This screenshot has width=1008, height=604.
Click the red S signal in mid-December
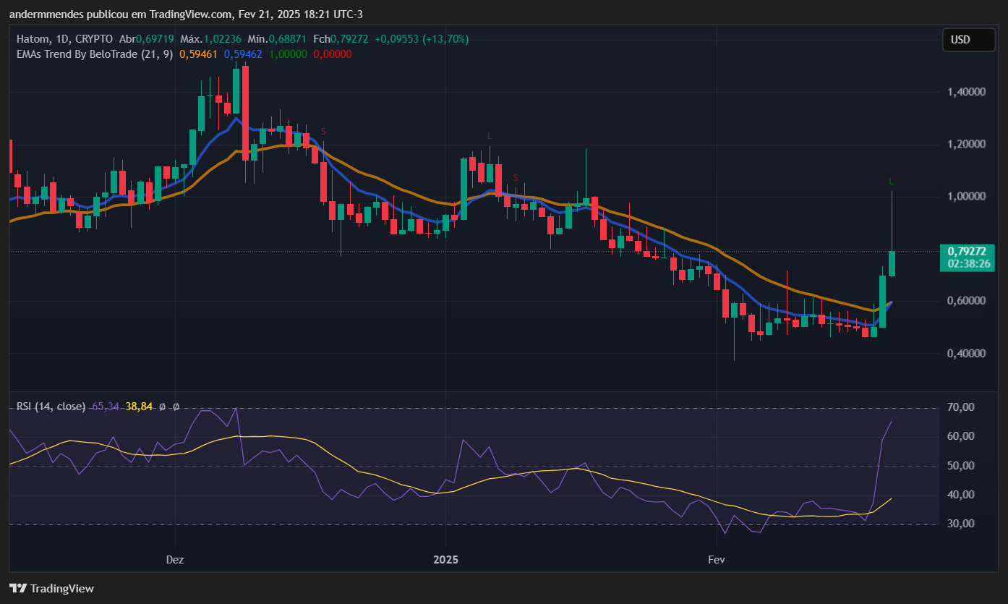(x=323, y=132)
